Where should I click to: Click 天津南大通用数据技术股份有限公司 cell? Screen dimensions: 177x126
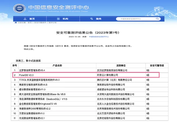[x=121, y=94]
